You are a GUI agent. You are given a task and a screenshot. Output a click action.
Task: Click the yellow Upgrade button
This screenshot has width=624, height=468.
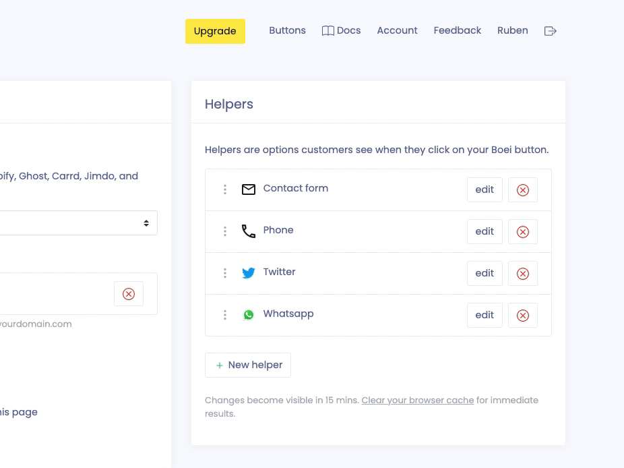point(215,31)
